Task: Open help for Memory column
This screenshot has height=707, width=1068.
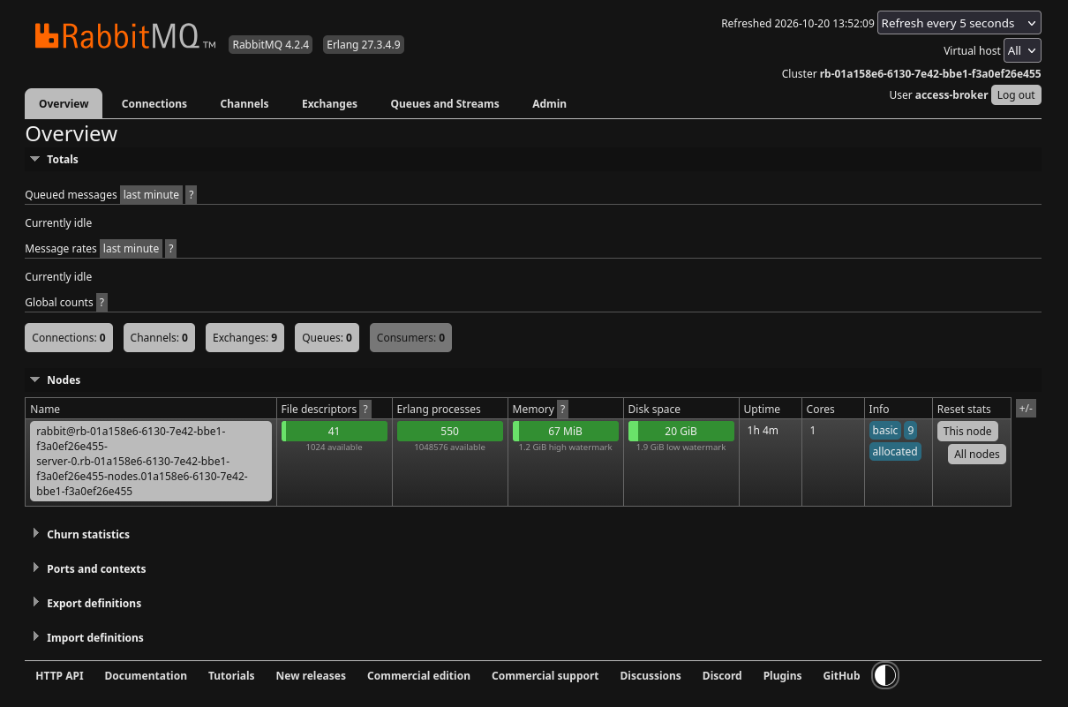Action: click(563, 410)
